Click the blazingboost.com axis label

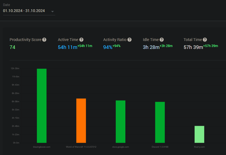pos(42,147)
